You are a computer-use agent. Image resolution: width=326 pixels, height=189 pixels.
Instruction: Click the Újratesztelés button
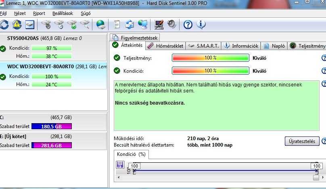(x=302, y=141)
